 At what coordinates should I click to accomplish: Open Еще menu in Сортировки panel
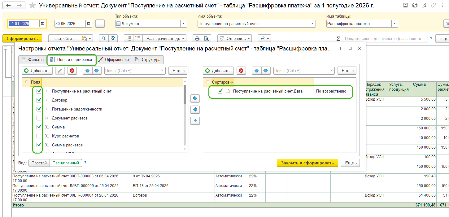pyautogui.click(x=347, y=71)
